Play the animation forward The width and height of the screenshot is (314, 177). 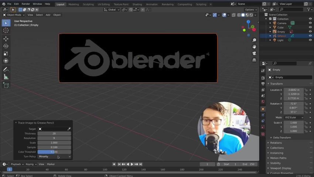[x=132, y=164]
